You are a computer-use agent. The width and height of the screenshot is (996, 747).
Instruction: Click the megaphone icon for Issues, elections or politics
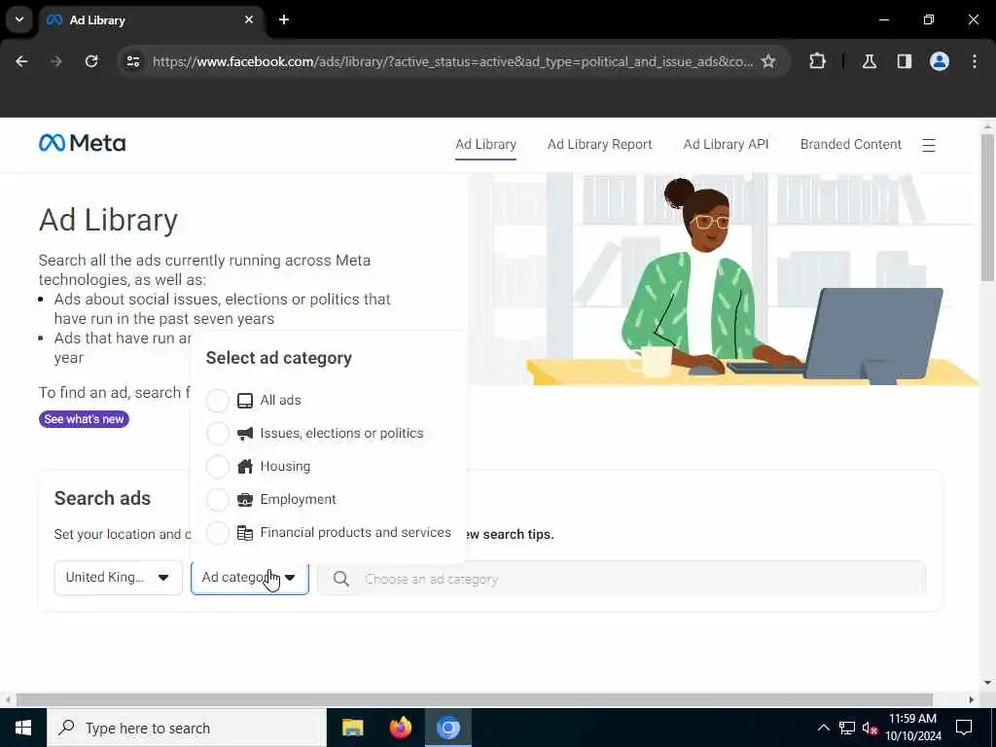tap(244, 433)
